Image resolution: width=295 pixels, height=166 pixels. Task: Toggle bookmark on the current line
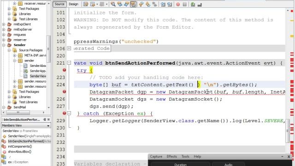click(x=155, y=4)
